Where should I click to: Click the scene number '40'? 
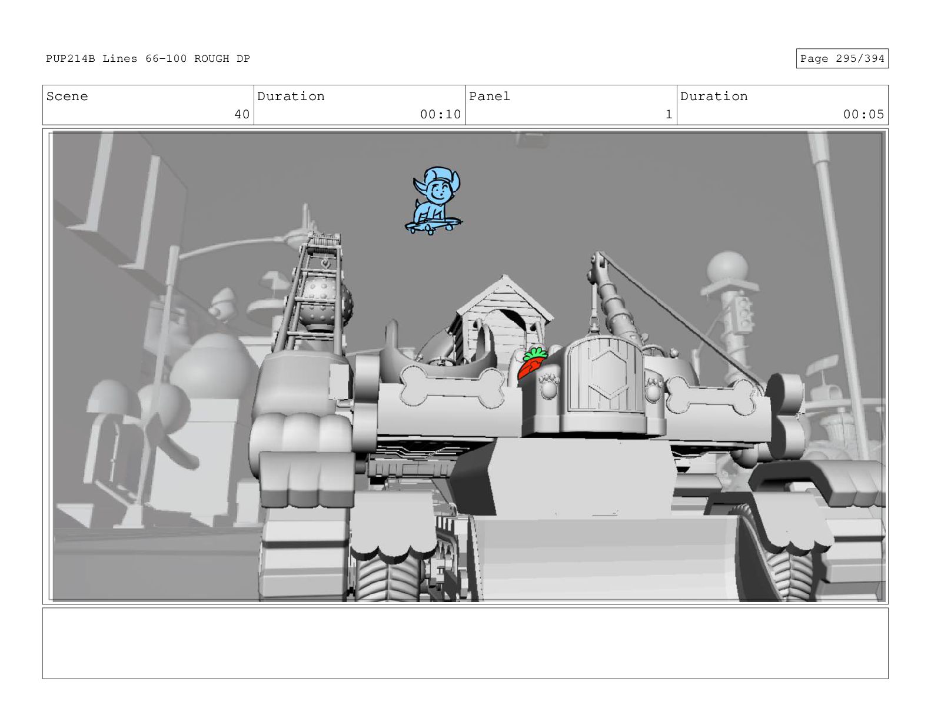point(242,114)
